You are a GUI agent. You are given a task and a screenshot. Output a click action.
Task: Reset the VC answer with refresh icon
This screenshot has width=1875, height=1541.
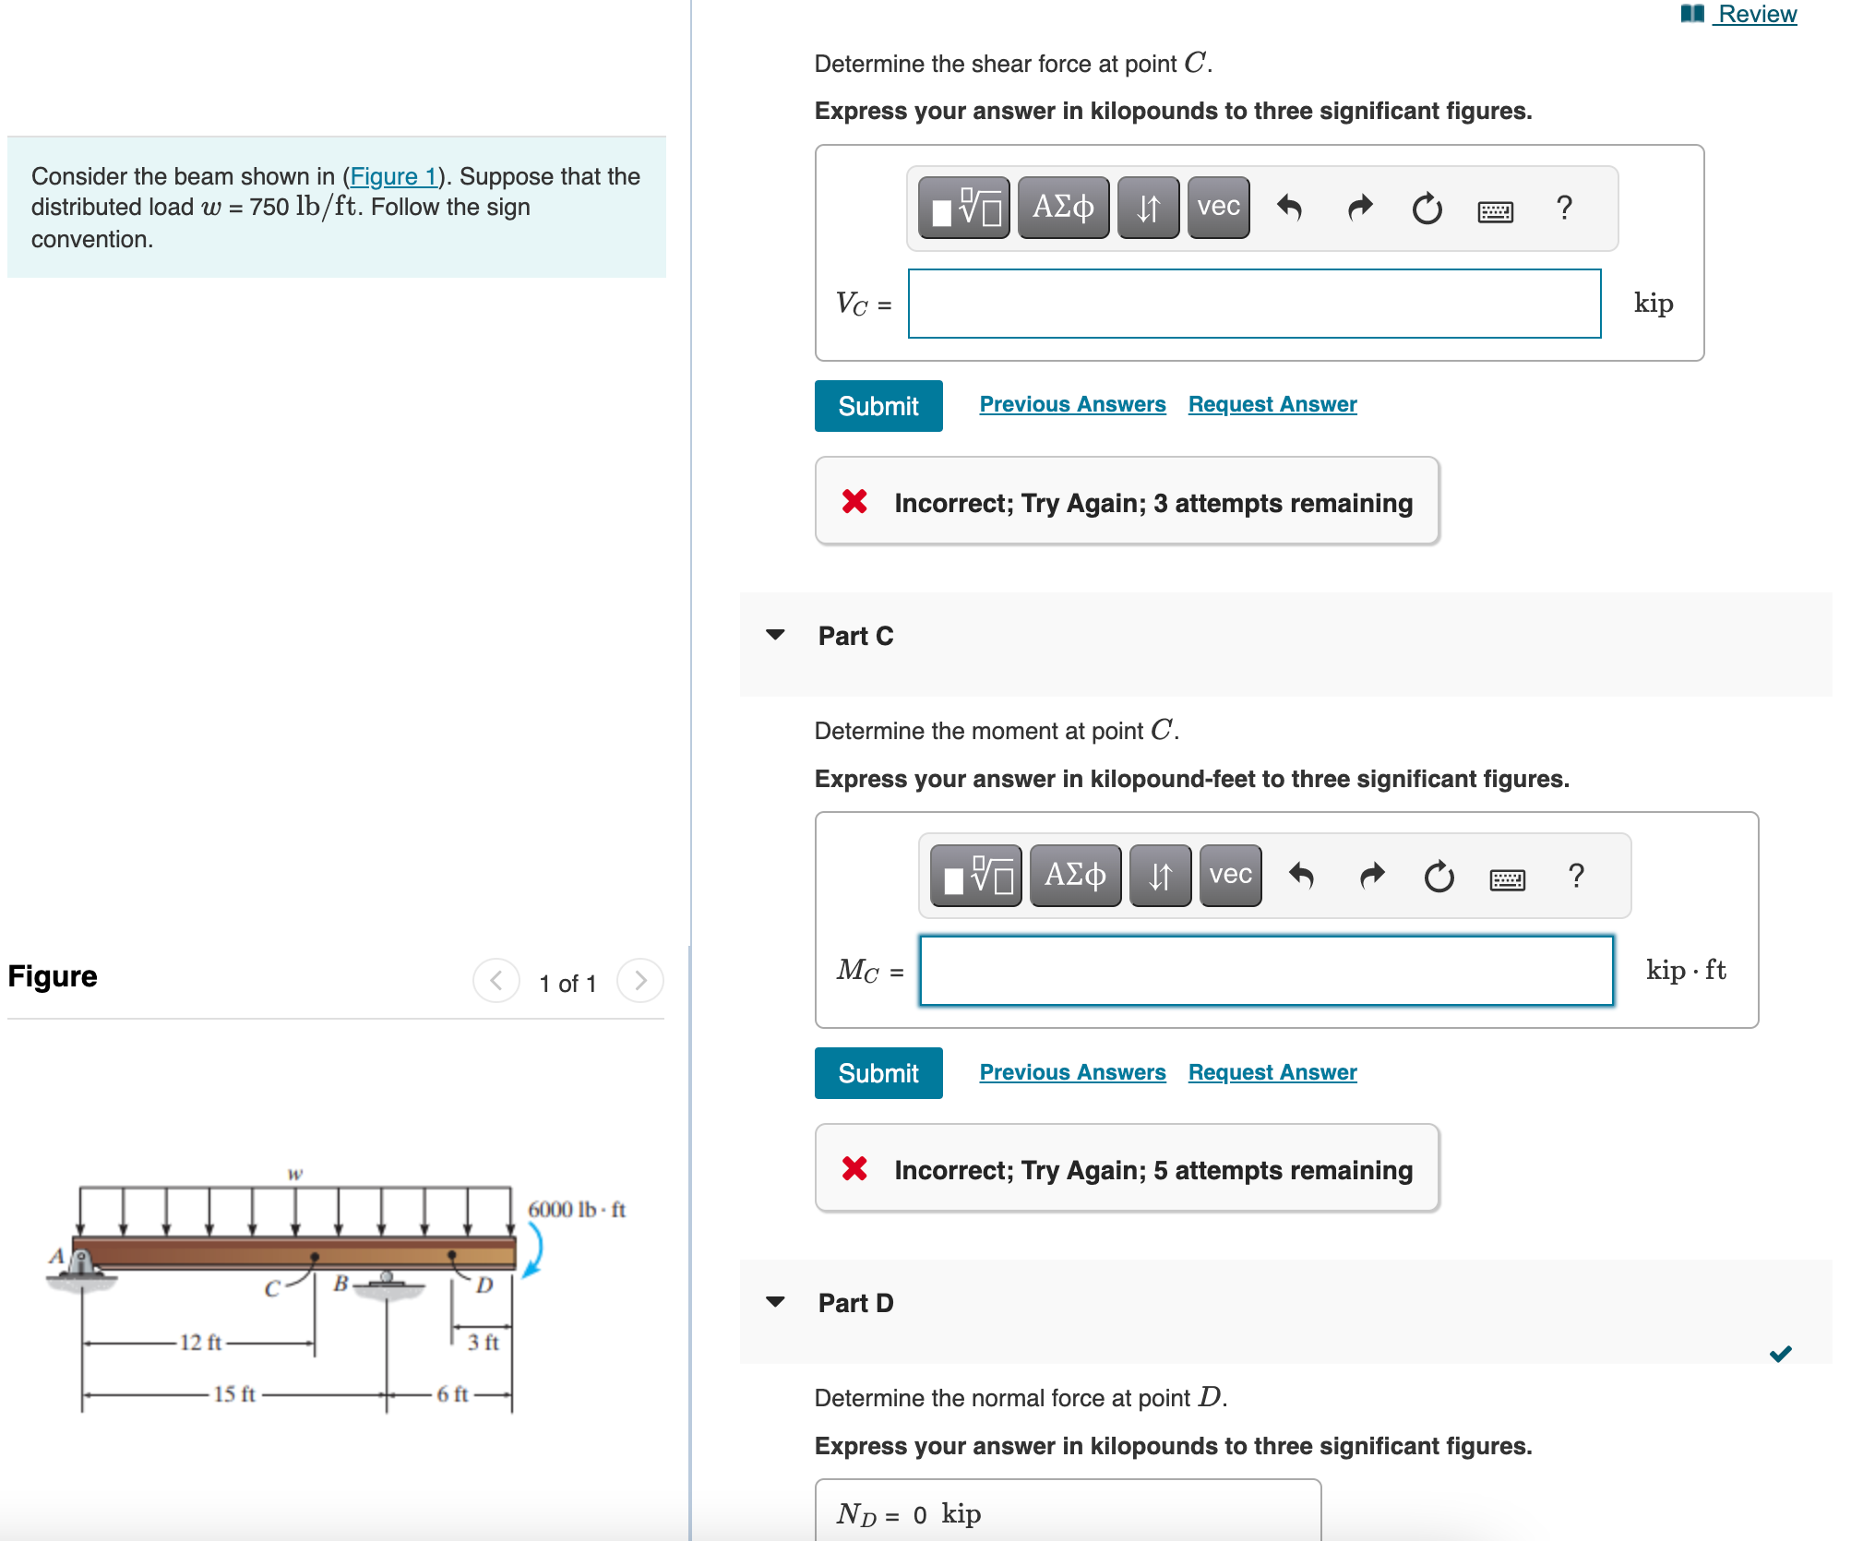coord(1427,208)
